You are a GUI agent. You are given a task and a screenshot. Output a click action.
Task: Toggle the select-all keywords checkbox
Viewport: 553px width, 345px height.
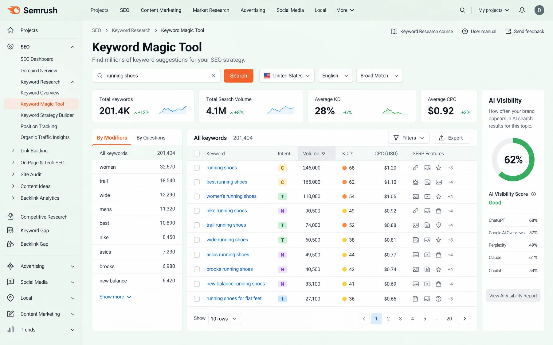click(x=197, y=154)
